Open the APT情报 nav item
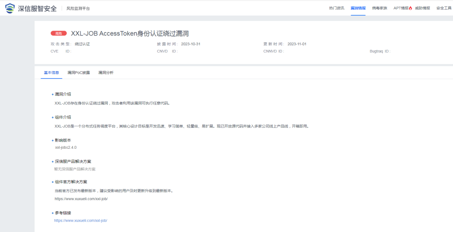 [401, 8]
